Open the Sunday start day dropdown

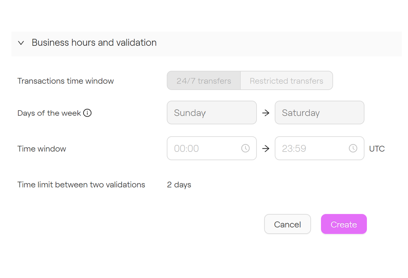[x=212, y=113]
